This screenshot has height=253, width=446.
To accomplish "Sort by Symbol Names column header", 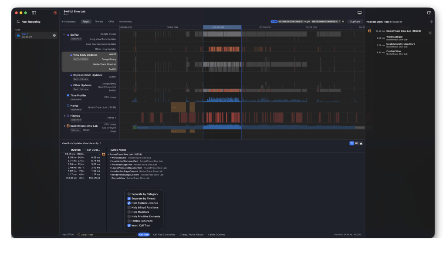I will [x=118, y=150].
